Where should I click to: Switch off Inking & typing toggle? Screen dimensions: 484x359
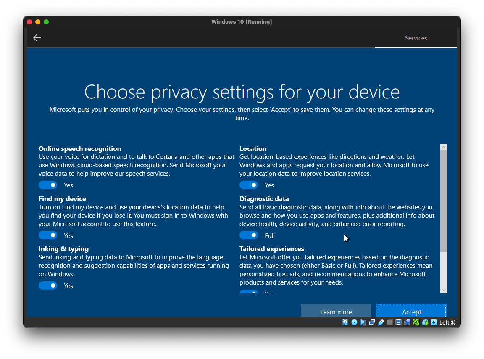pos(48,285)
